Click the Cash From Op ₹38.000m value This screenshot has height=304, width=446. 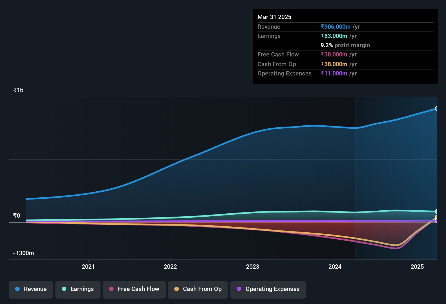(334, 64)
